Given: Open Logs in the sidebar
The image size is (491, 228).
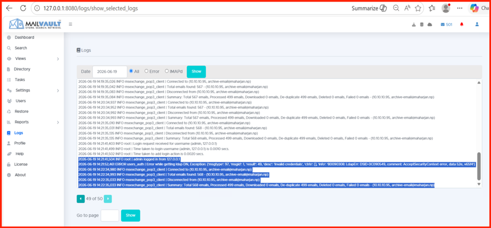Looking at the screenshot, I should (x=18, y=133).
